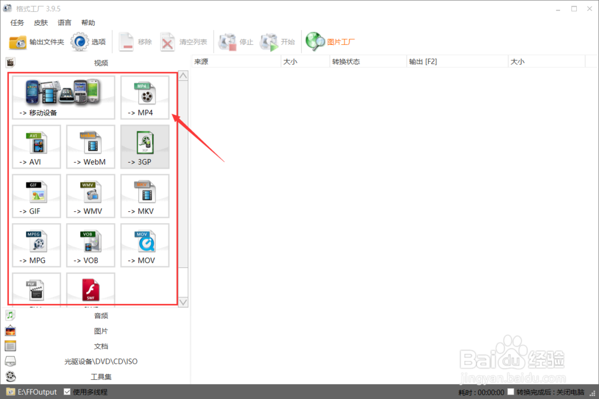
Task: Choose the FLV clapperboard icon
Action: (37, 289)
